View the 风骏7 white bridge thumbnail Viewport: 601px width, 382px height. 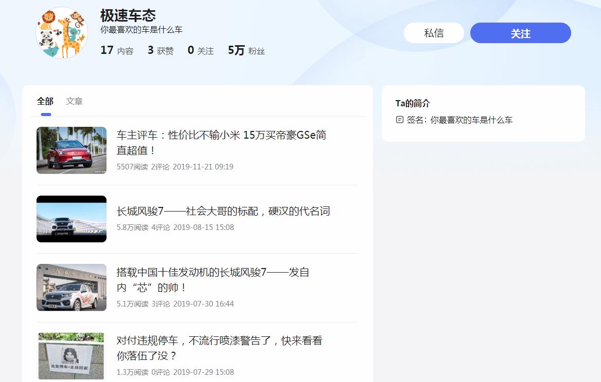pyautogui.click(x=72, y=219)
